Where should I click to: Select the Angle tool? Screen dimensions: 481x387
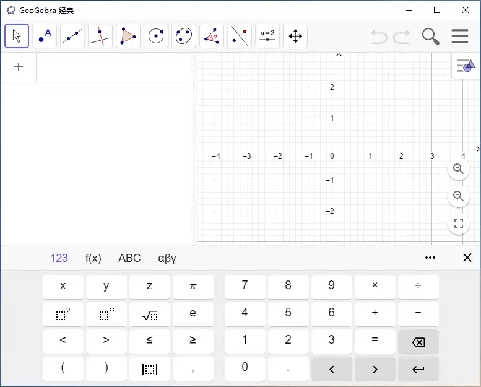click(x=212, y=36)
